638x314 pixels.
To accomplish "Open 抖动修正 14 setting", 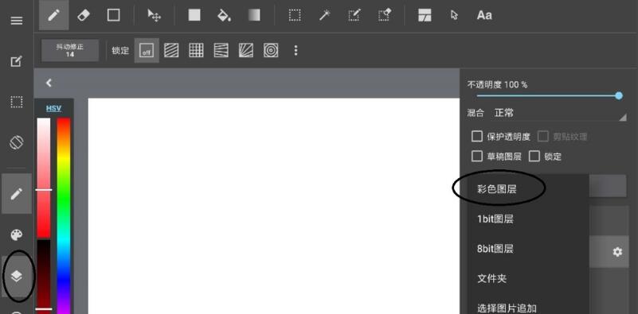I will point(70,50).
